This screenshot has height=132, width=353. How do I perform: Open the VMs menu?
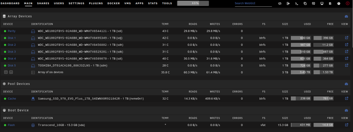tap(128, 4)
